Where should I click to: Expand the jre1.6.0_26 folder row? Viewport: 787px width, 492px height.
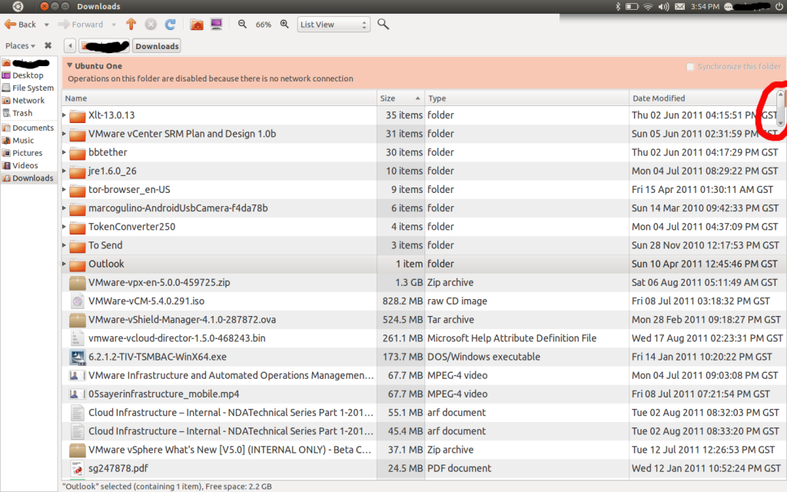click(65, 171)
